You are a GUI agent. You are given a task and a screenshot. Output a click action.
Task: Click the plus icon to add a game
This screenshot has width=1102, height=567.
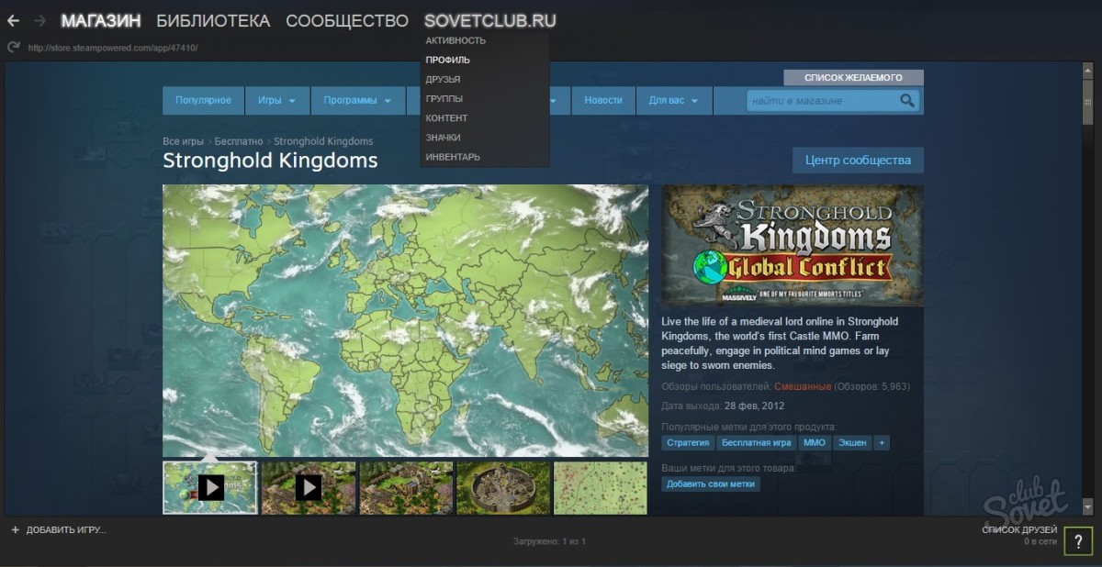point(15,530)
